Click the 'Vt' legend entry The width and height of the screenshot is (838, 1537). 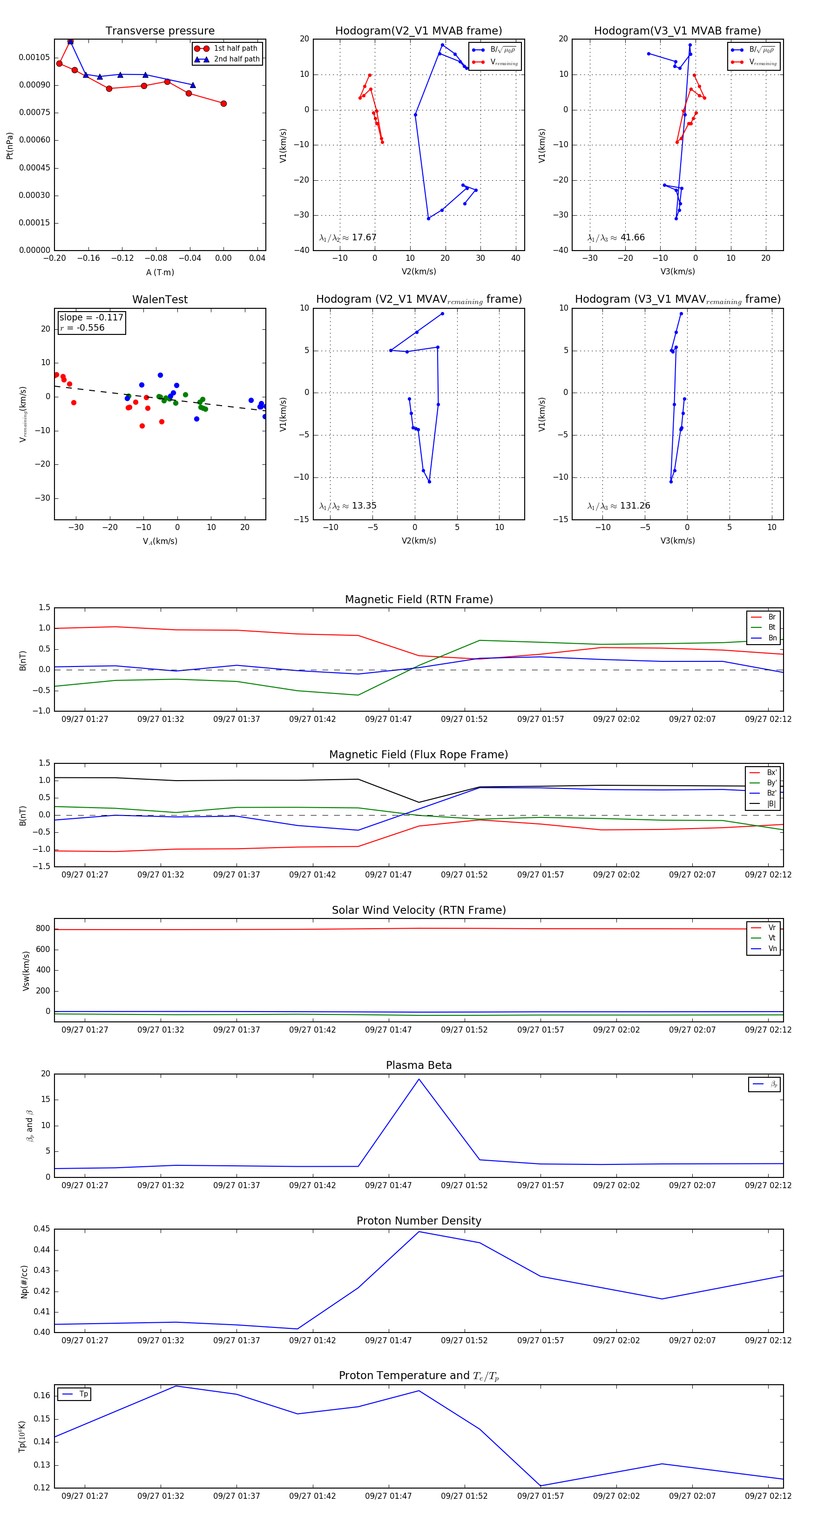click(x=764, y=938)
